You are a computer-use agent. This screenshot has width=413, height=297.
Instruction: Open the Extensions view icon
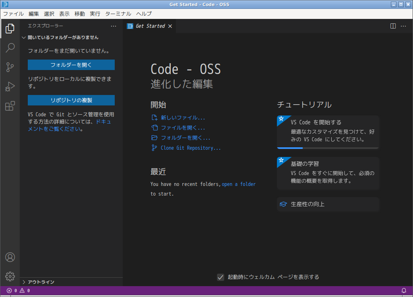10,106
